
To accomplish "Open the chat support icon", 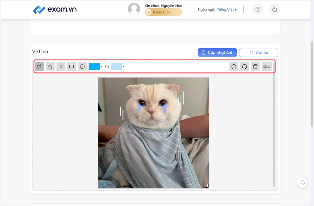I will point(302,182).
